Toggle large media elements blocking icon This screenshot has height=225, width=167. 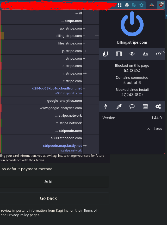(119, 54)
